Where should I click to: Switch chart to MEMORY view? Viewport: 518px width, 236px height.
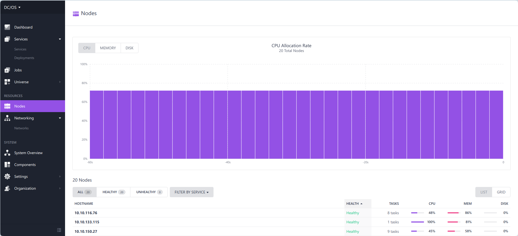(108, 48)
